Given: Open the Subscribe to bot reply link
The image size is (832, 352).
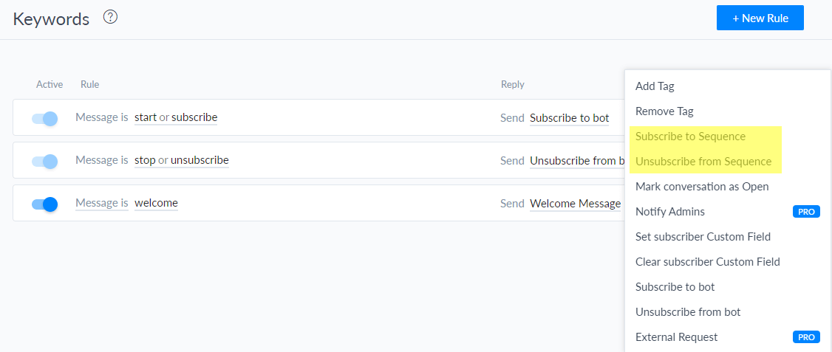Looking at the screenshot, I should point(570,117).
